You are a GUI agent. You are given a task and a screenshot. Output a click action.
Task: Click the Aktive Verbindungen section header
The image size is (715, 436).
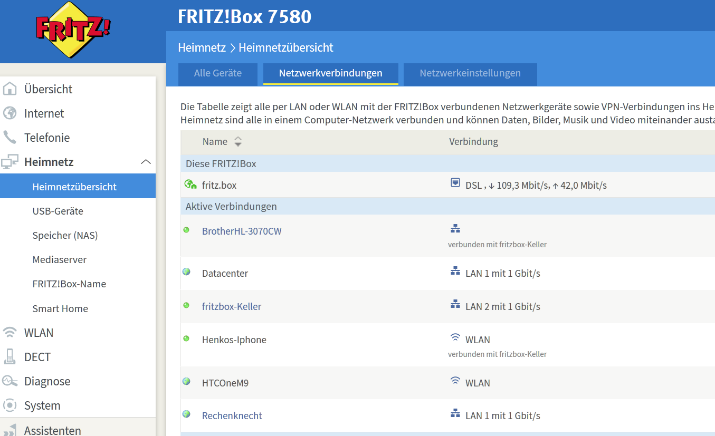point(231,206)
